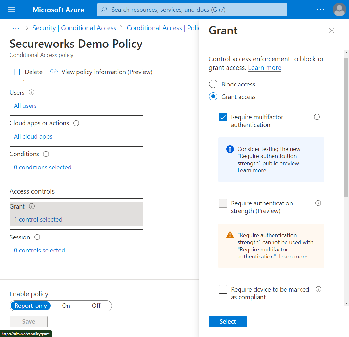Click the search magnifier icon
The width and height of the screenshot is (349, 337).
[x=104, y=10]
